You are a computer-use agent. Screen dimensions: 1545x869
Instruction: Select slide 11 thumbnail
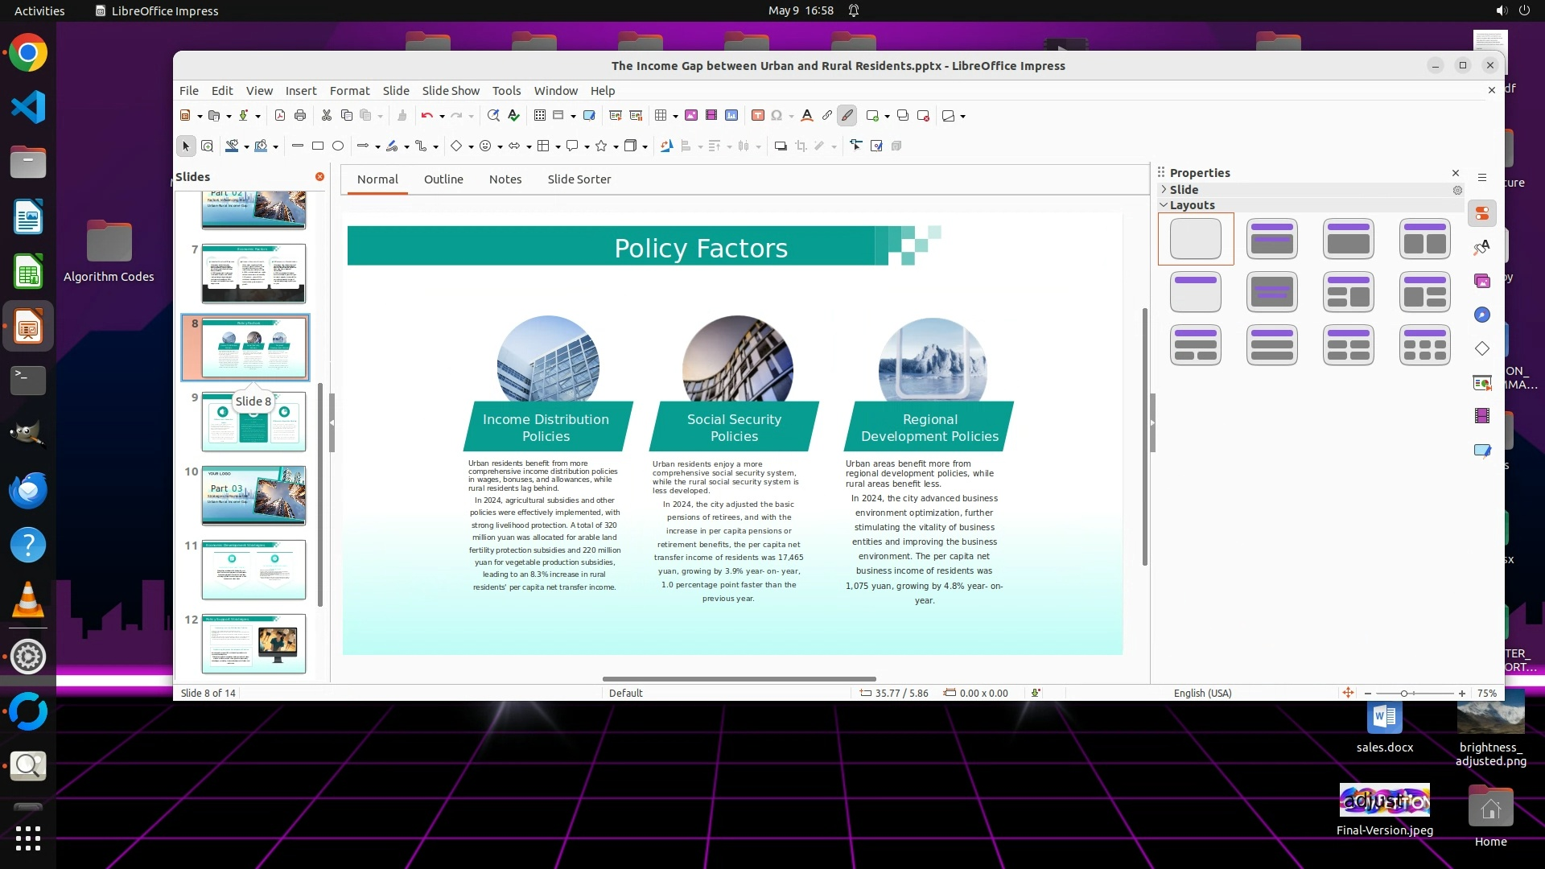[x=253, y=570]
